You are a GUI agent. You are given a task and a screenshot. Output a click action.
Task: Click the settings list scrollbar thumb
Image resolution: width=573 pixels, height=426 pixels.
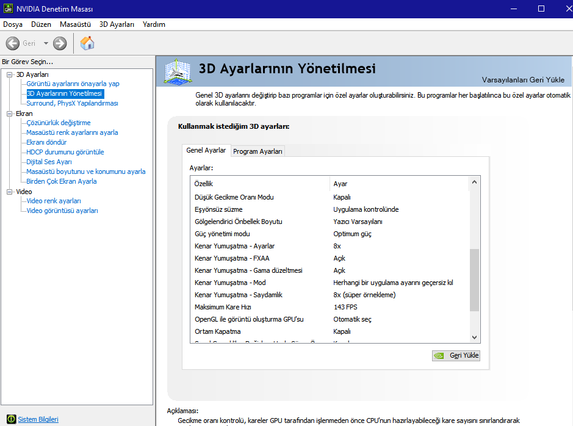(474, 280)
